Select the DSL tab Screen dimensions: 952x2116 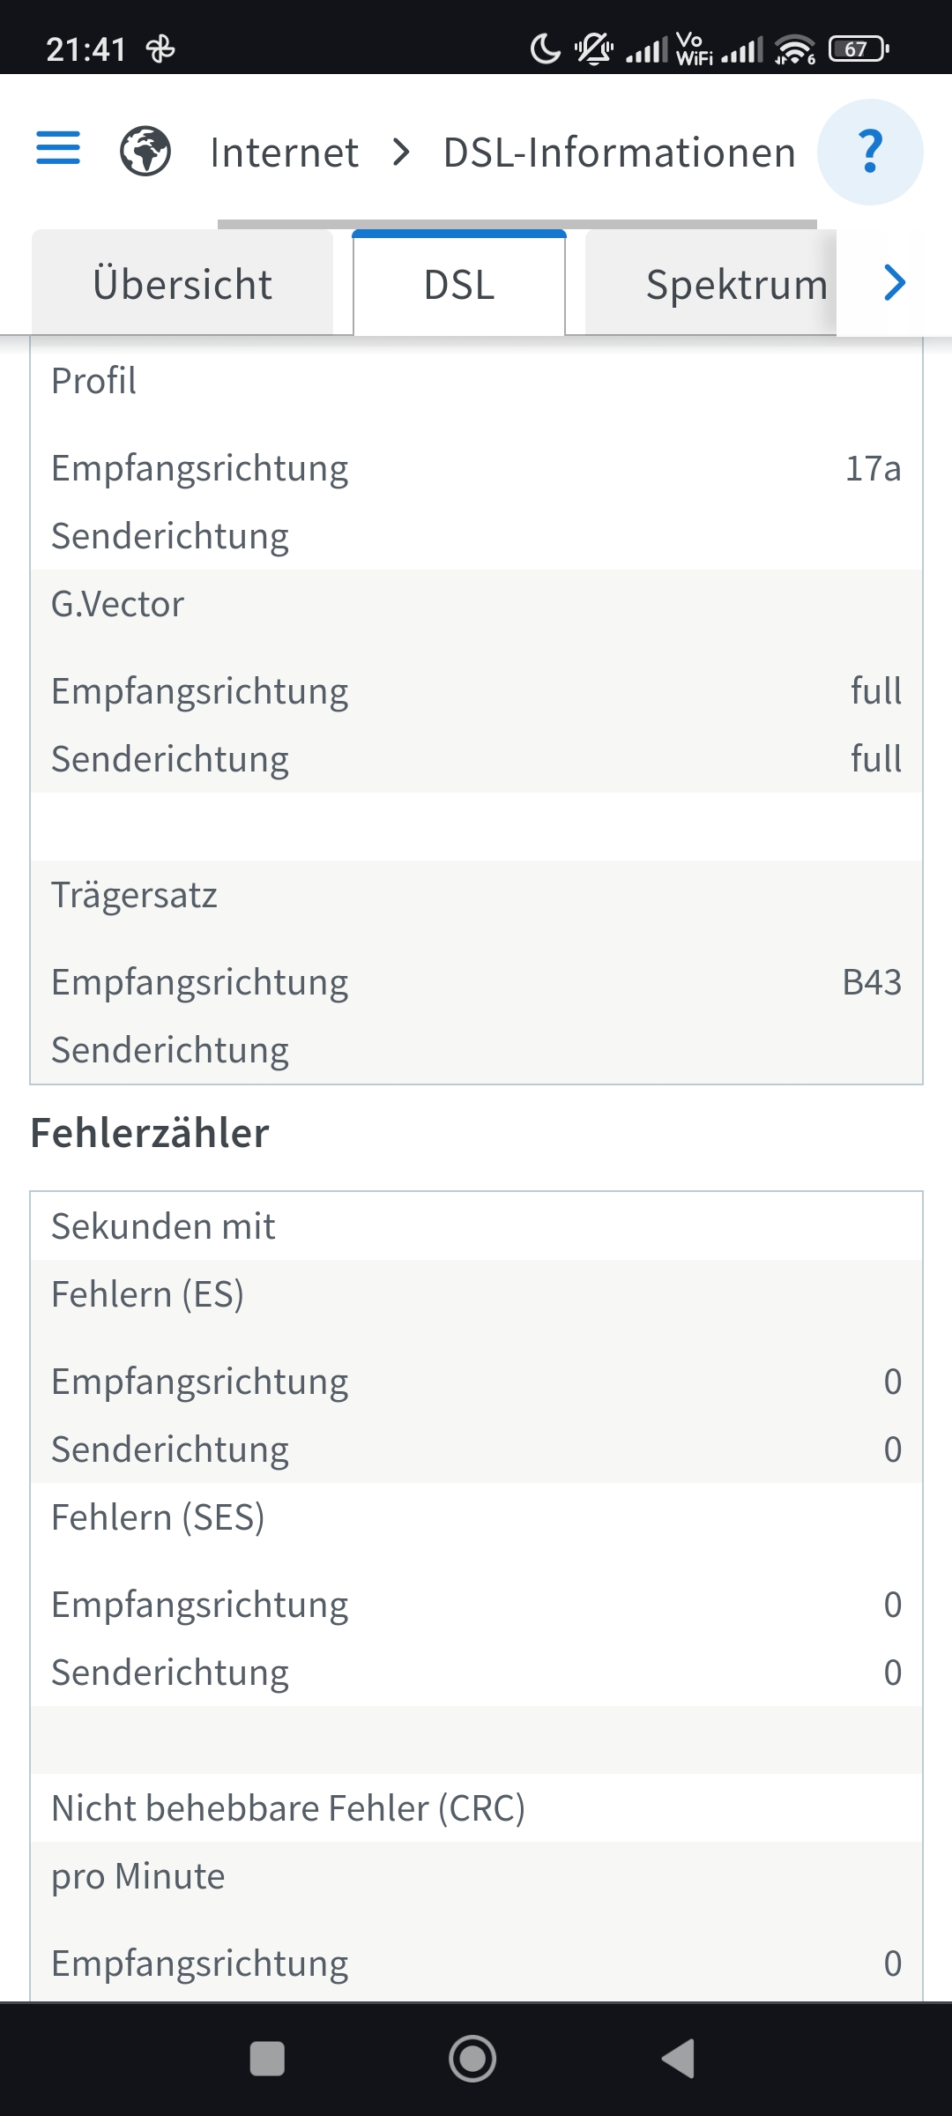click(459, 284)
